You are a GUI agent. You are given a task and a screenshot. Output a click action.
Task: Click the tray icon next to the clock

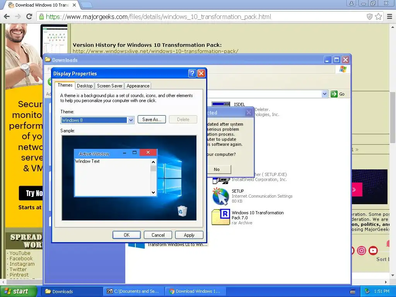(367, 291)
